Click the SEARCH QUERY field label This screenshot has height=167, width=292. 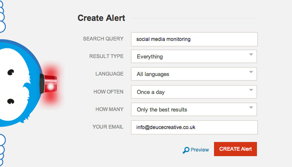click(103, 39)
